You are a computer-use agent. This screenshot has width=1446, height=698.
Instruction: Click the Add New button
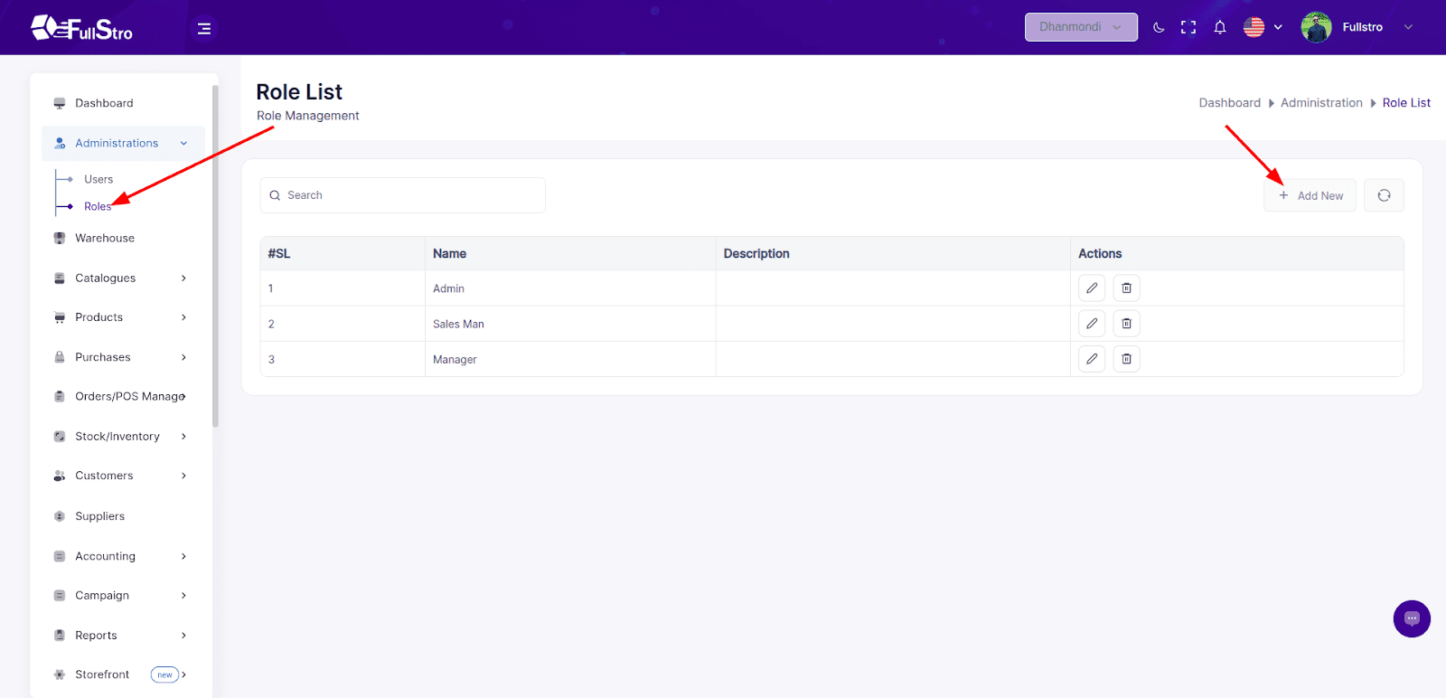tap(1310, 195)
